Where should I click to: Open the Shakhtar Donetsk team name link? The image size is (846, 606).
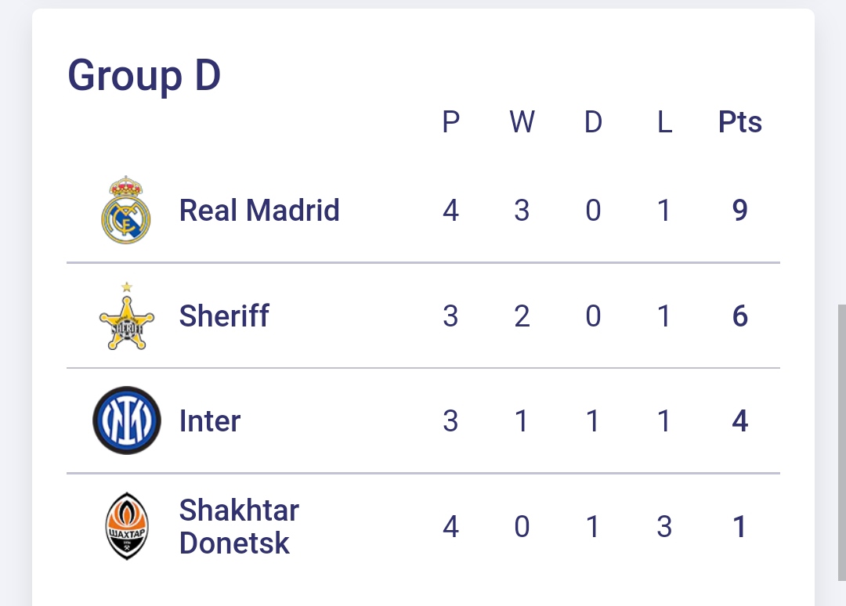pos(239,526)
